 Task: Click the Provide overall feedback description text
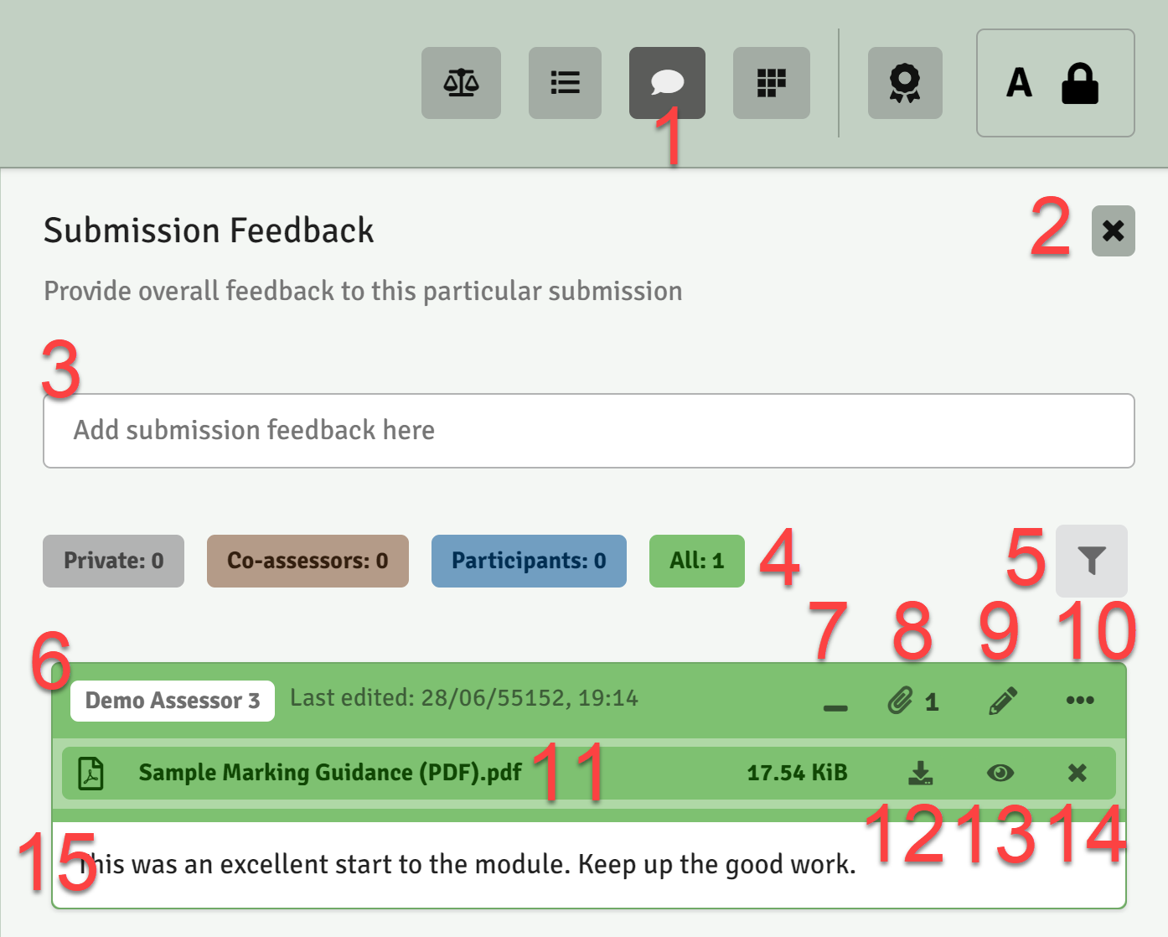363,291
